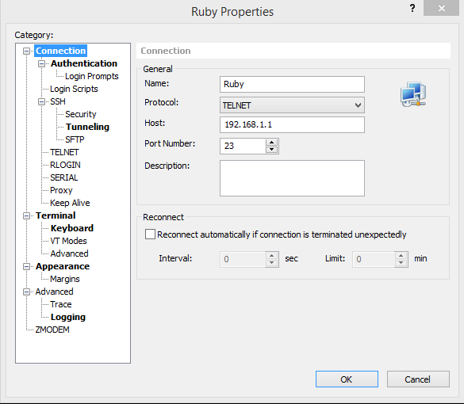Image resolution: width=464 pixels, height=404 pixels.
Task: Click the network computers connection icon
Action: click(x=413, y=94)
